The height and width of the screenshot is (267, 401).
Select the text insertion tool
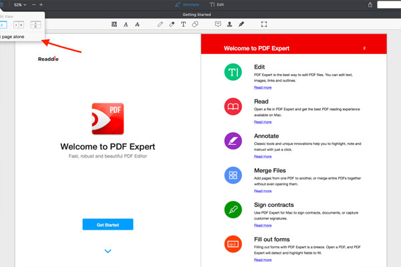coord(183,24)
